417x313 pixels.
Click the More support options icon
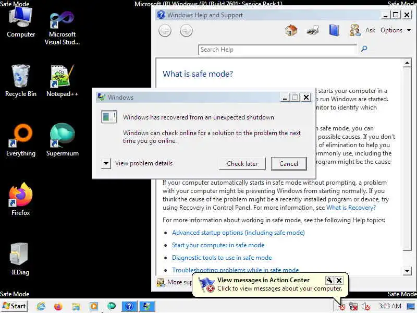(x=161, y=282)
